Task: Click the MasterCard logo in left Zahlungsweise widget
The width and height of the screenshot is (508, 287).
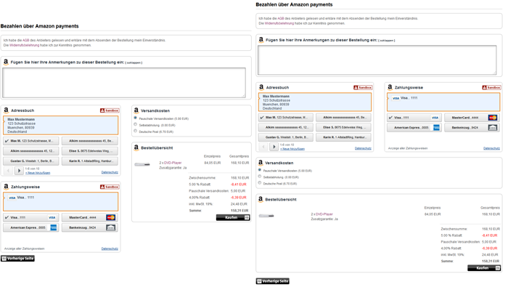Action: pyautogui.click(x=110, y=217)
